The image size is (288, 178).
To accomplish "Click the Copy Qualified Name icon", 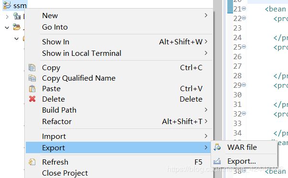I will (x=32, y=78).
